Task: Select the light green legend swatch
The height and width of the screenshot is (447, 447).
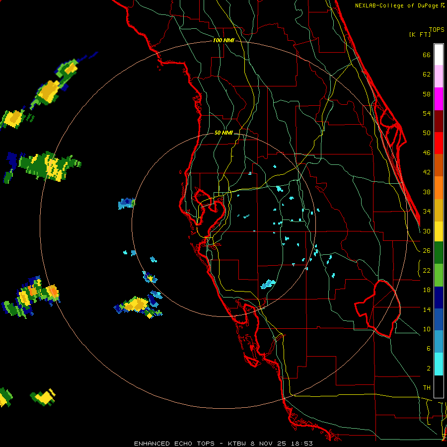Action: [439, 275]
